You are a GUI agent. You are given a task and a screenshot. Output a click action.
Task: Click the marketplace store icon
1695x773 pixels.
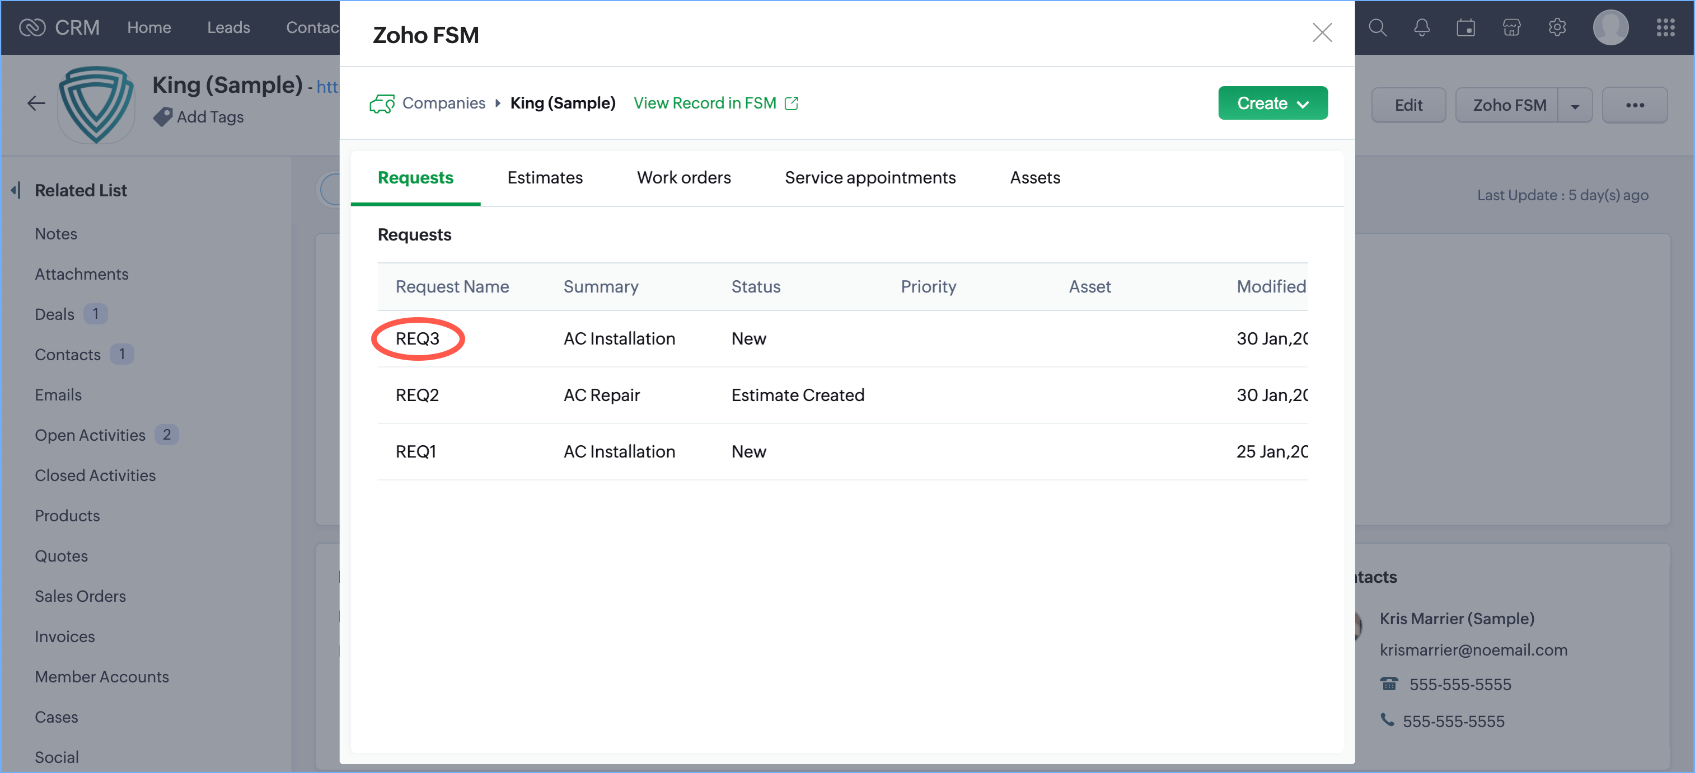click(x=1511, y=27)
